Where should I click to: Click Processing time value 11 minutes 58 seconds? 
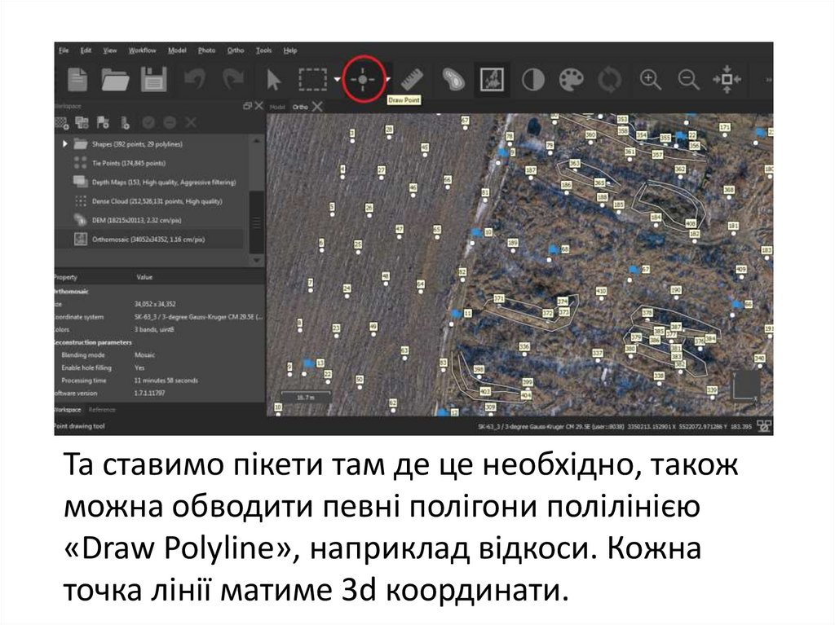(x=166, y=381)
